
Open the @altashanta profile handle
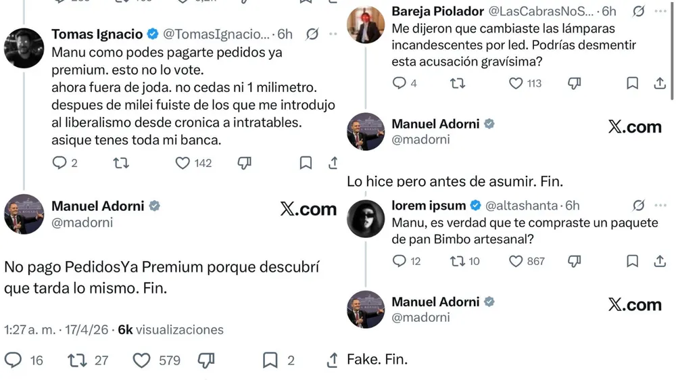[522, 205]
